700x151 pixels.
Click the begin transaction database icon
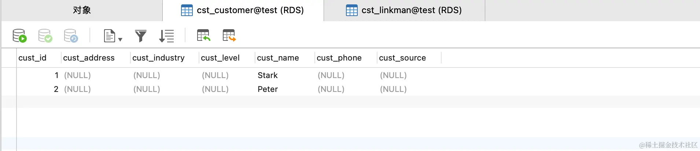(19, 36)
